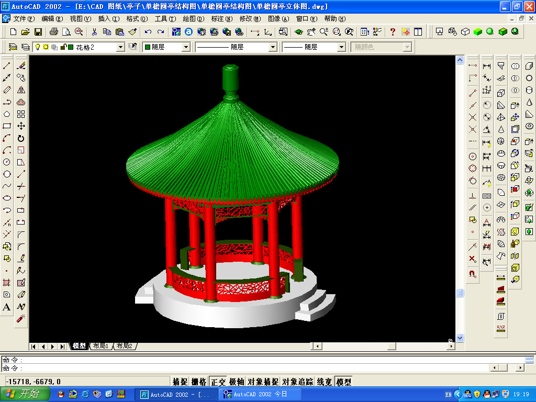Open the 标注(N) menu

click(x=222, y=19)
